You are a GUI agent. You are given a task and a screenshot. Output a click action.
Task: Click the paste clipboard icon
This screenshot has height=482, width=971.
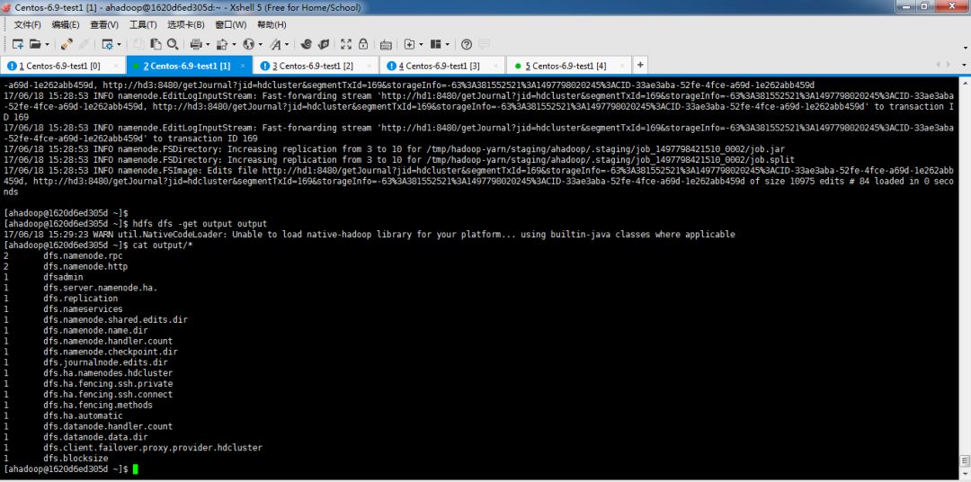click(x=156, y=44)
